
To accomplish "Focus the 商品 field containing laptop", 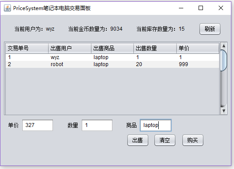I will (x=156, y=125).
